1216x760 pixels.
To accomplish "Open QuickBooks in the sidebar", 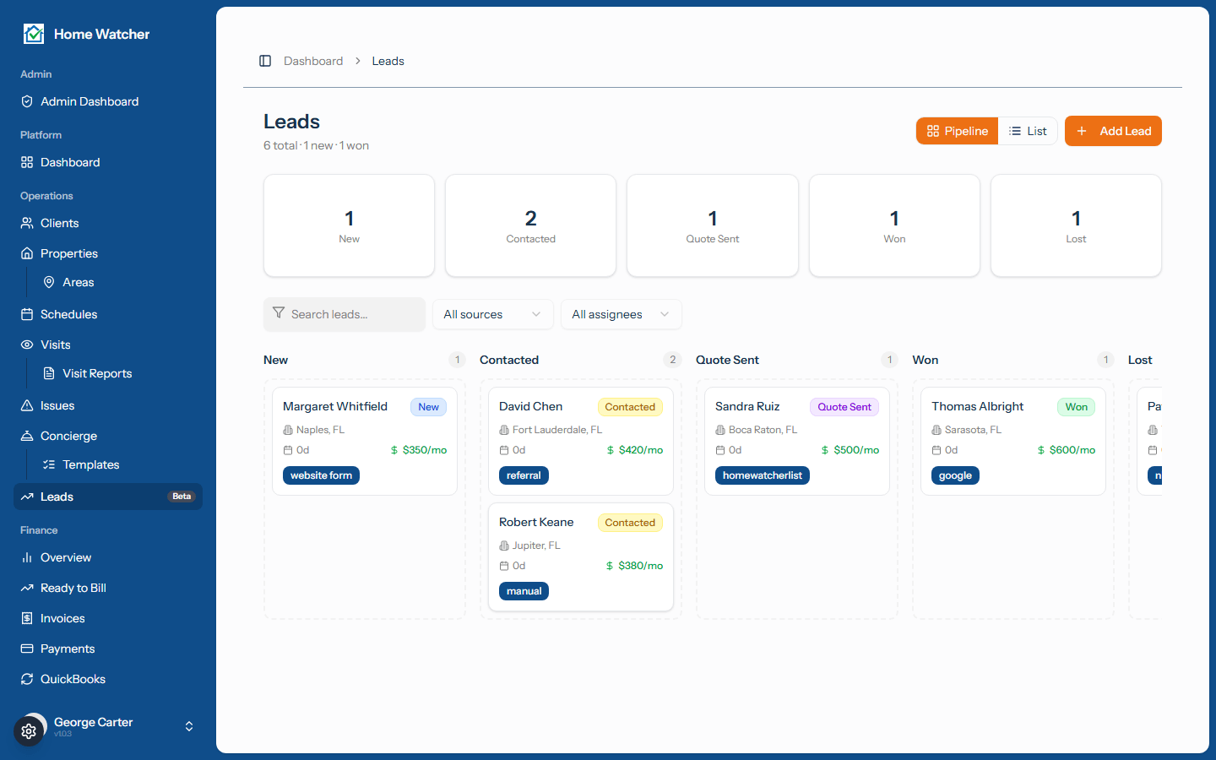I will click(x=108, y=679).
